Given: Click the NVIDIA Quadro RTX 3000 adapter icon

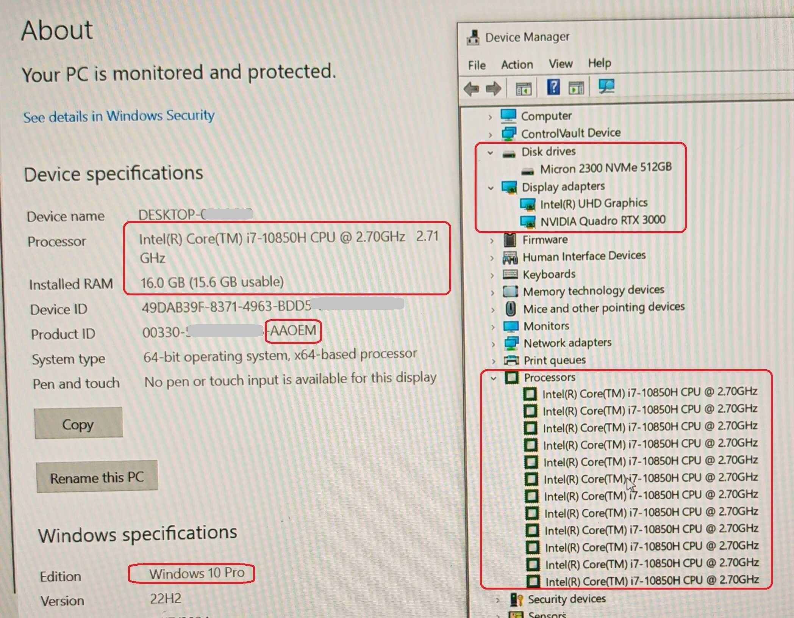Looking at the screenshot, I should 528,221.
